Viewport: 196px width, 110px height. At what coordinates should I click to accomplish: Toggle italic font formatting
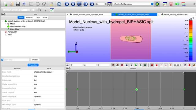46,10
